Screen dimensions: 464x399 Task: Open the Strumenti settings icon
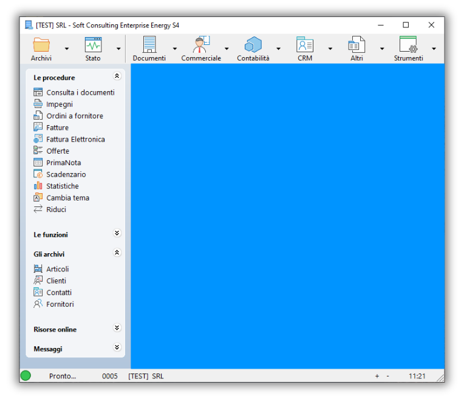[x=408, y=45]
